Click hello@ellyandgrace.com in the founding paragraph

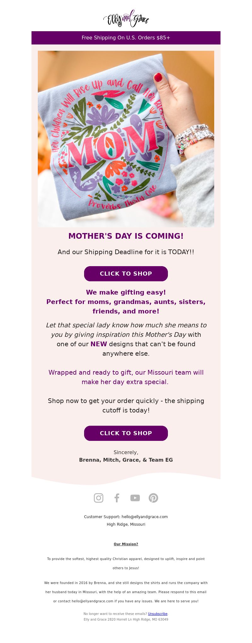click(x=92, y=601)
